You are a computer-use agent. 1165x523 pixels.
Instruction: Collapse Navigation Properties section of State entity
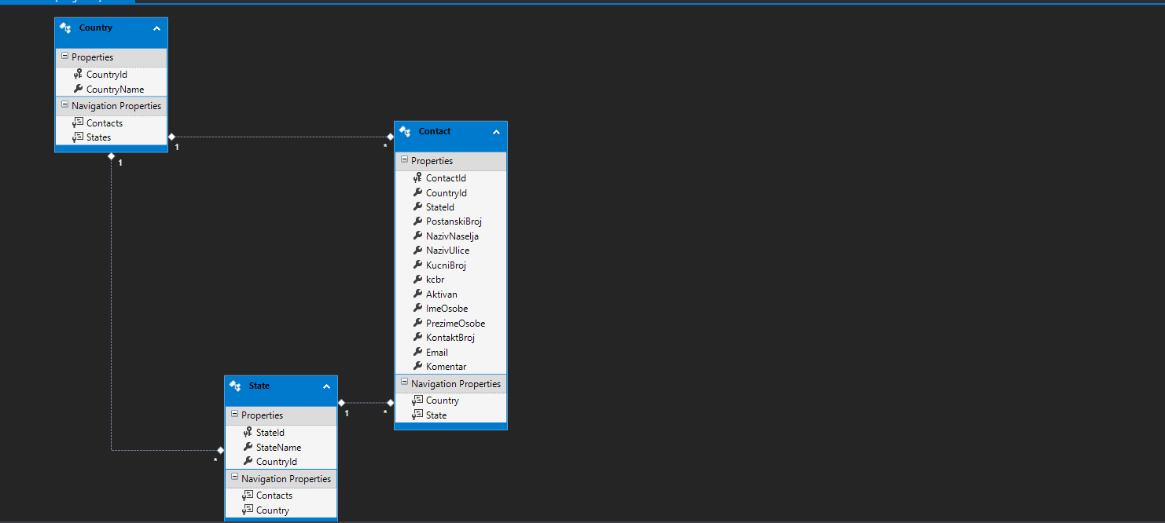coord(234,477)
